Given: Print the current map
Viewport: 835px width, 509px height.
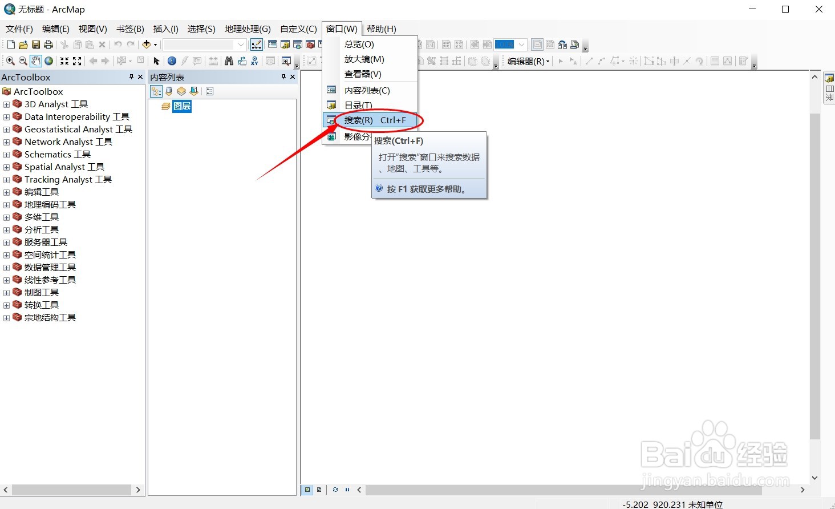Looking at the screenshot, I should tap(48, 45).
